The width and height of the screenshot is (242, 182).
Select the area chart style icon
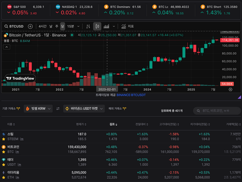point(106,26)
